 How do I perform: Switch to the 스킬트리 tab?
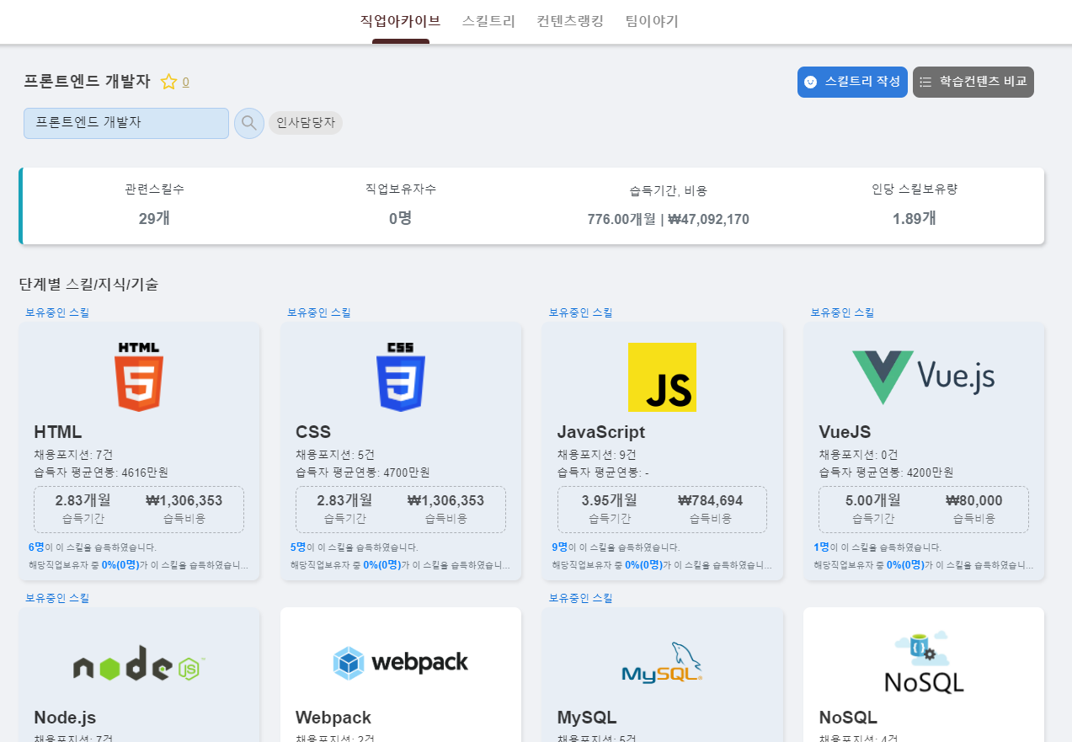coord(488,21)
